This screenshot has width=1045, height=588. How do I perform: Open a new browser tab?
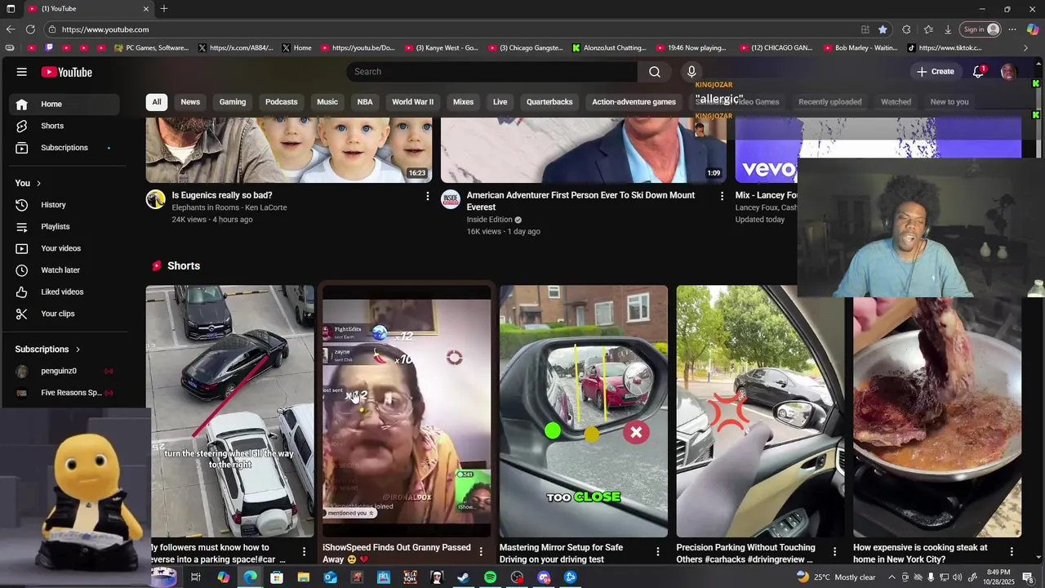click(164, 8)
